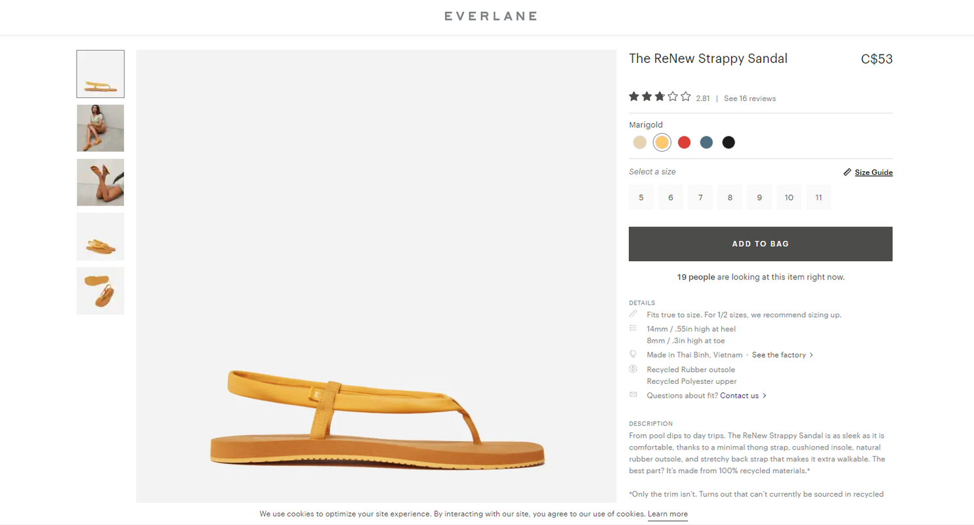Click the factory location pin icon

click(x=633, y=354)
